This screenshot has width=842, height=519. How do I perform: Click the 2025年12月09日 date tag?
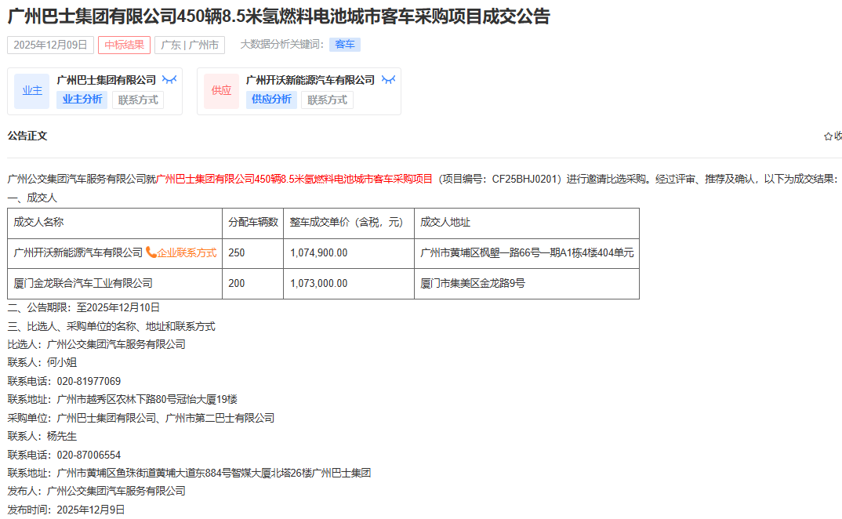pyautogui.click(x=50, y=45)
